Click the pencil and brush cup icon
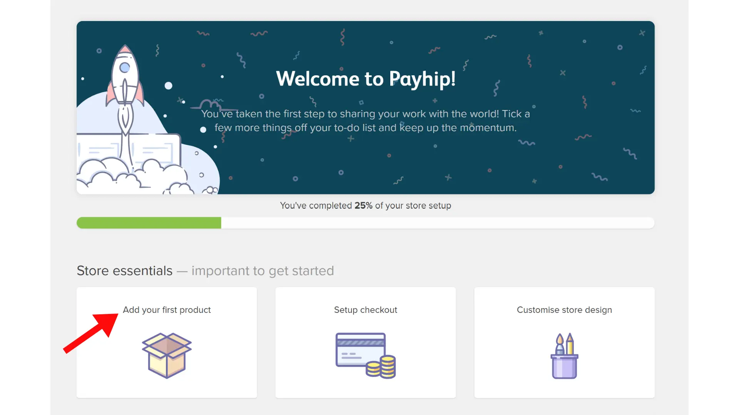 (x=564, y=356)
